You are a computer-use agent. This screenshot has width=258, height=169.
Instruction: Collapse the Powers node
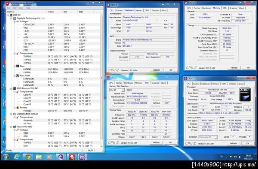point(15,108)
